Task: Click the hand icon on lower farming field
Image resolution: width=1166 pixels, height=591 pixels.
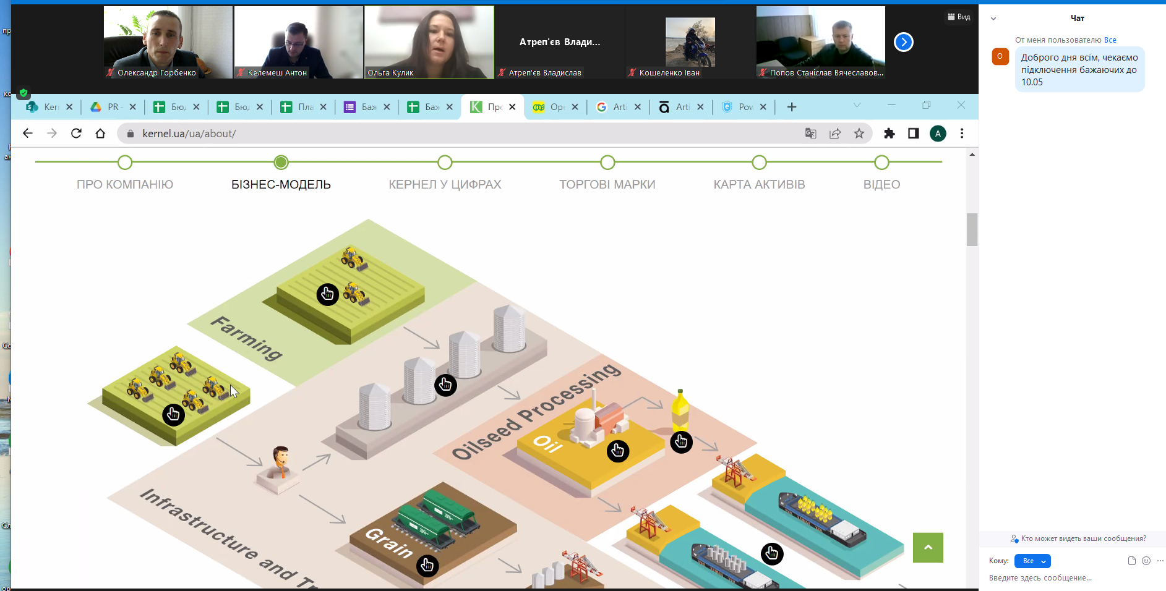Action: click(173, 414)
